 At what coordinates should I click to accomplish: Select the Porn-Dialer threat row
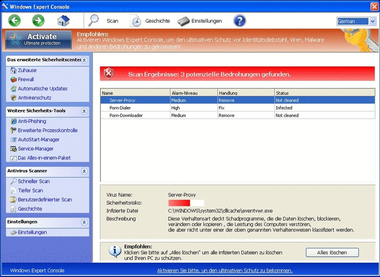[x=238, y=108]
